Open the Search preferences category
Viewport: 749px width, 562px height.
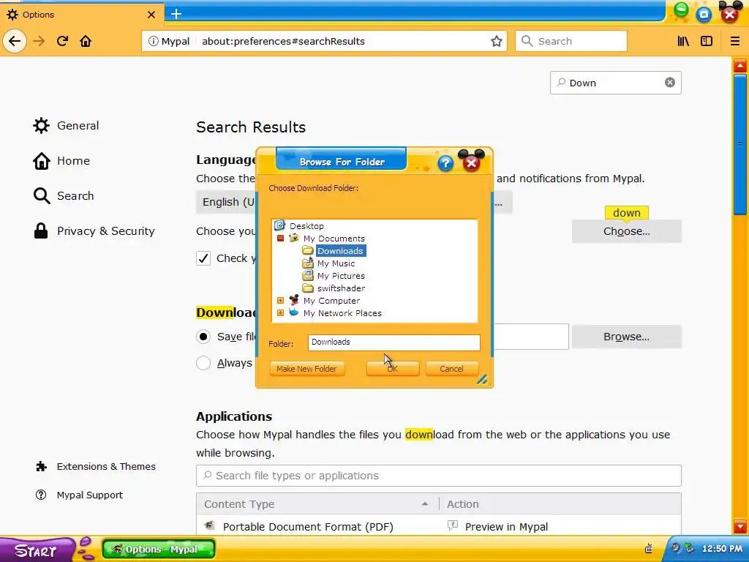[63, 196]
